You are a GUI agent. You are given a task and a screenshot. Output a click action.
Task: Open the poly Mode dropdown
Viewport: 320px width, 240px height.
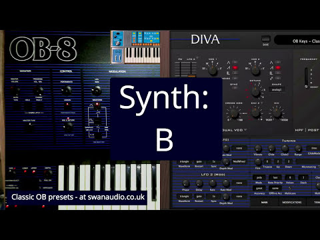(x=259, y=177)
